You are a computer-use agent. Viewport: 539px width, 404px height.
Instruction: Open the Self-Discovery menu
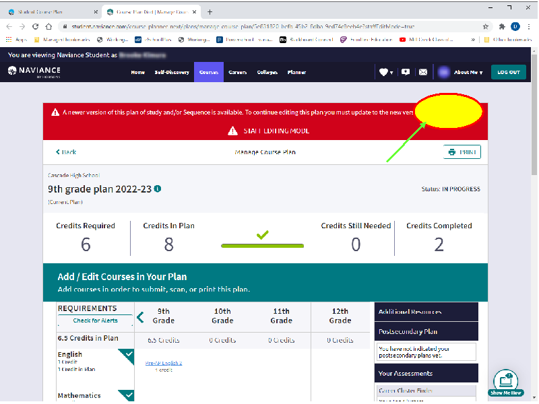[172, 72]
